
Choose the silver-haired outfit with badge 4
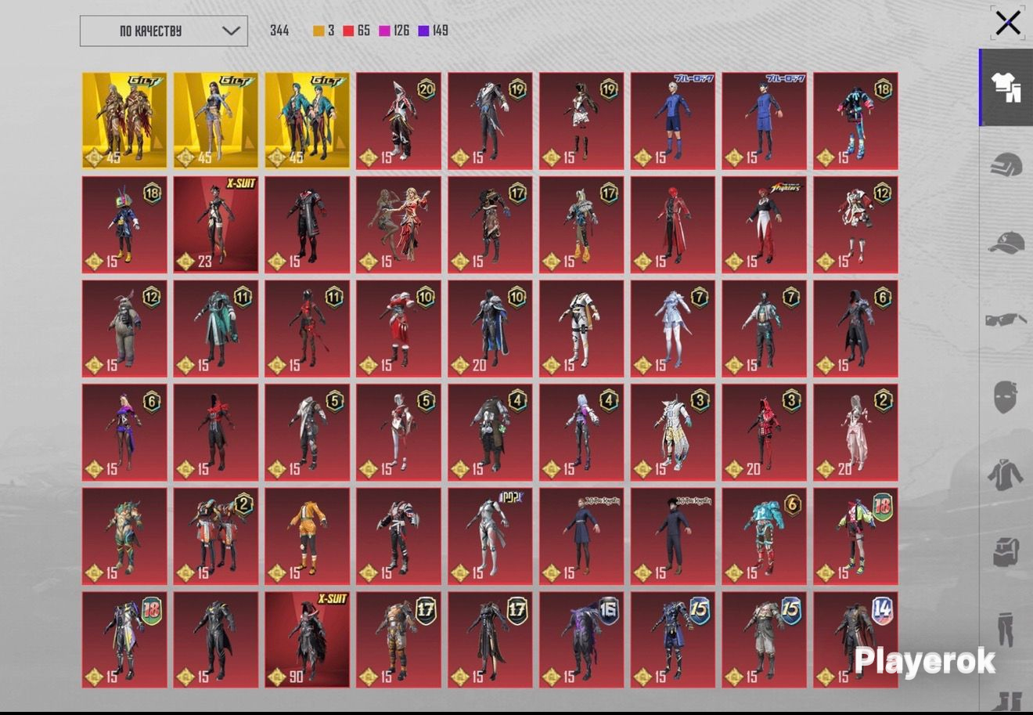pyautogui.click(x=581, y=432)
